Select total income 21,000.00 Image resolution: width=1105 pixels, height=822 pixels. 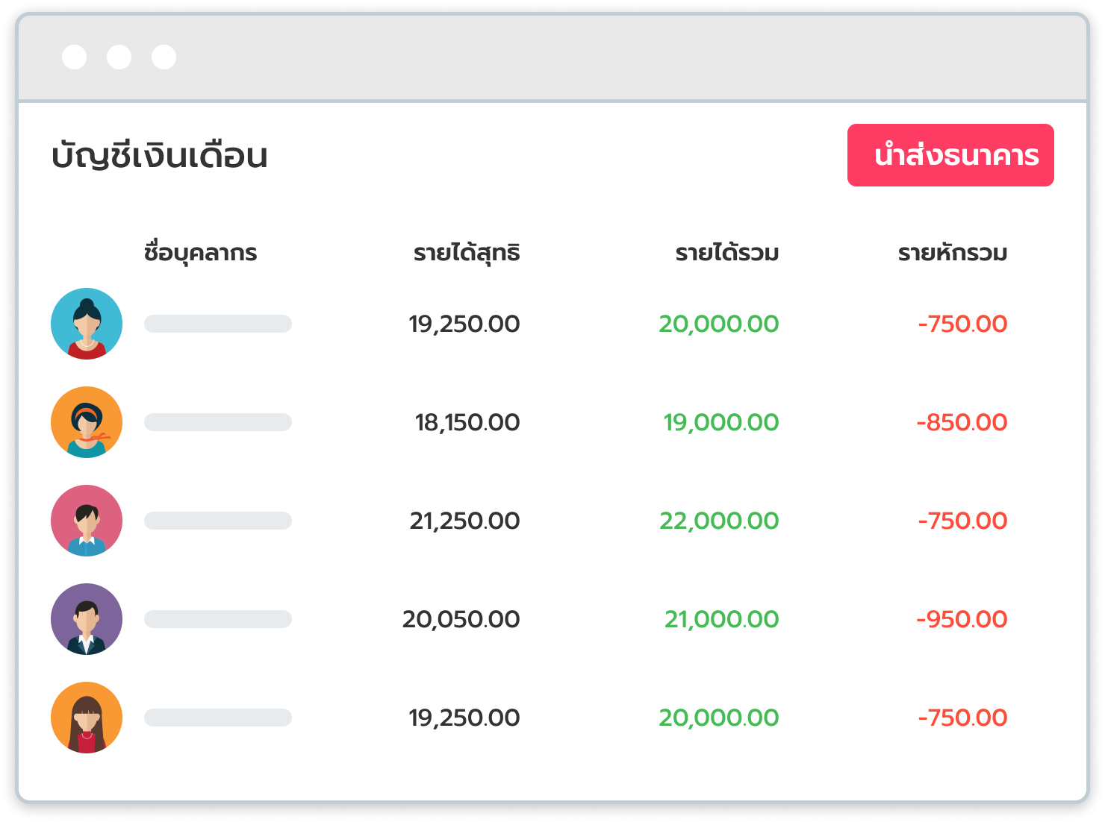pos(721,619)
